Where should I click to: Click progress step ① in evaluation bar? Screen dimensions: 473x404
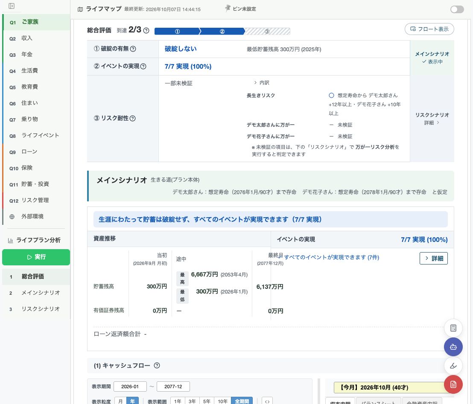click(x=177, y=31)
